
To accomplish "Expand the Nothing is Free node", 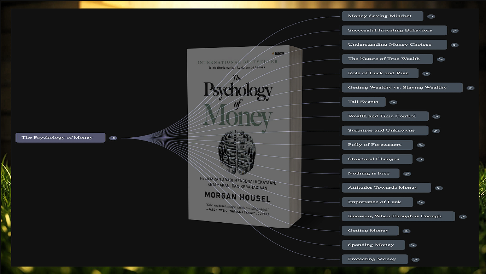I will (407, 174).
